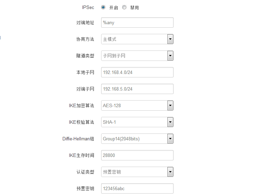Select the 开启 radio button for IPSec
263x195 pixels.
pos(103,7)
